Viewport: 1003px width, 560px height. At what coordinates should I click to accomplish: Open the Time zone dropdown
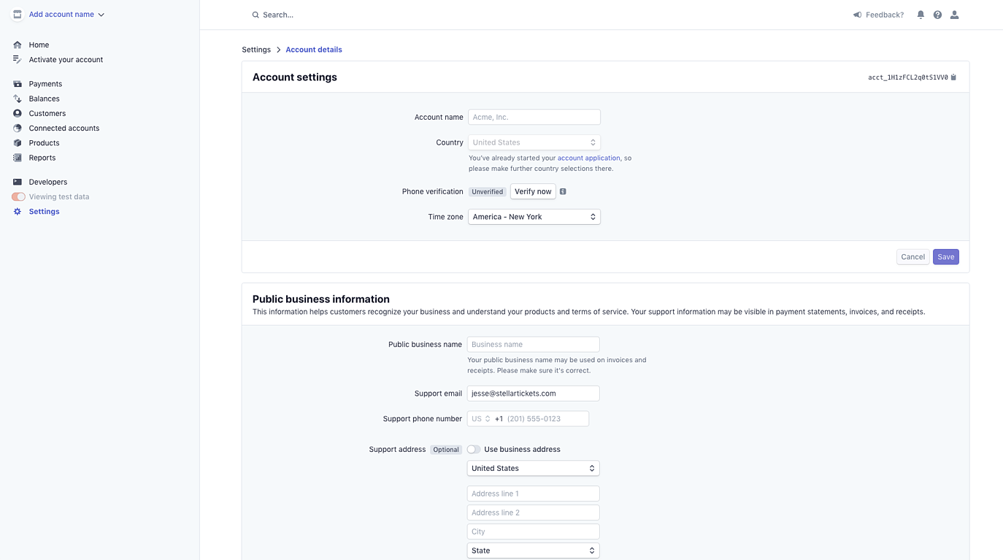(x=534, y=217)
